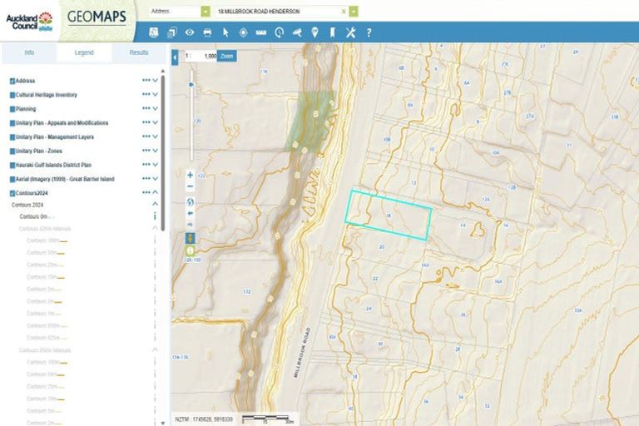
Task: Toggle the Planning layer checkbox
Action: coord(12,109)
